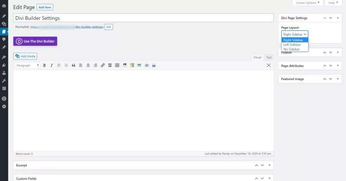Expand the Custom Fields panel
This screenshot has width=346, height=181.
pyautogui.click(x=269, y=178)
